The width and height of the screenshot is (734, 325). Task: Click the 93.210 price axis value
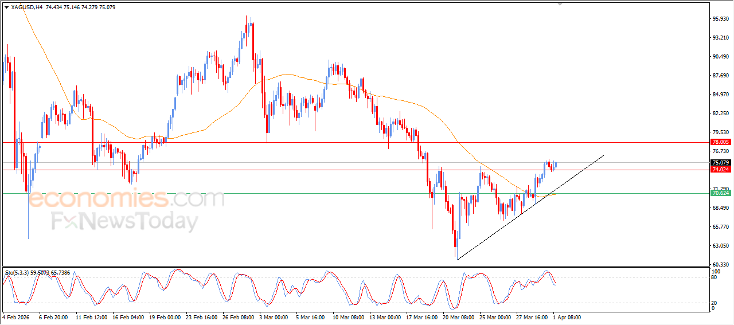[x=720, y=38]
